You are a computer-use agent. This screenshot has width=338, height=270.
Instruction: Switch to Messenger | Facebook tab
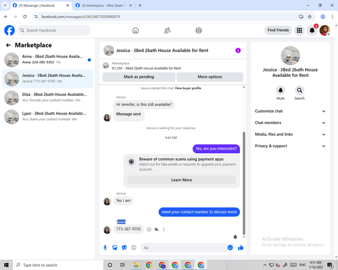click(x=41, y=5)
